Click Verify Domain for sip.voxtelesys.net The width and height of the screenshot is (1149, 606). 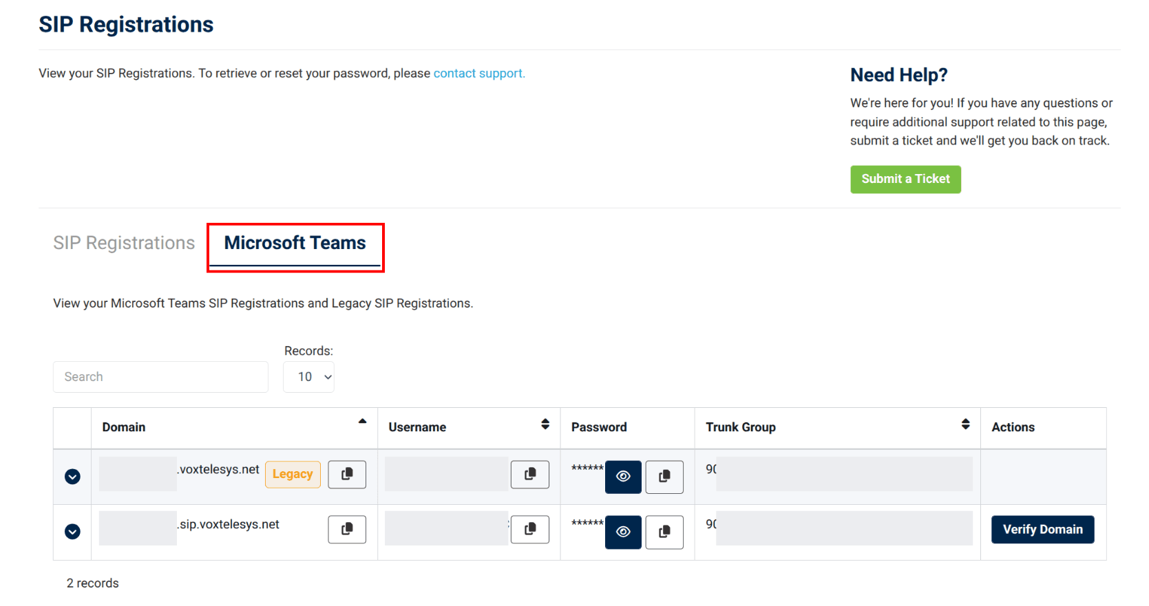click(1042, 530)
